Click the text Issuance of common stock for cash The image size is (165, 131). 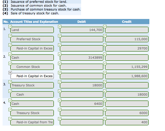pos(38,6)
